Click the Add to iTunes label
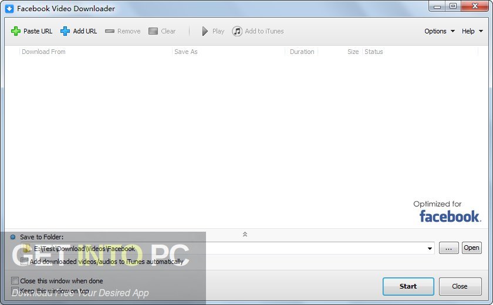Screen dimensions: 493x305 click(264, 31)
